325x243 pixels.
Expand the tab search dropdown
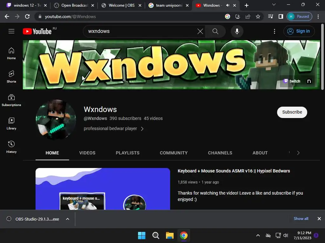point(274,4)
